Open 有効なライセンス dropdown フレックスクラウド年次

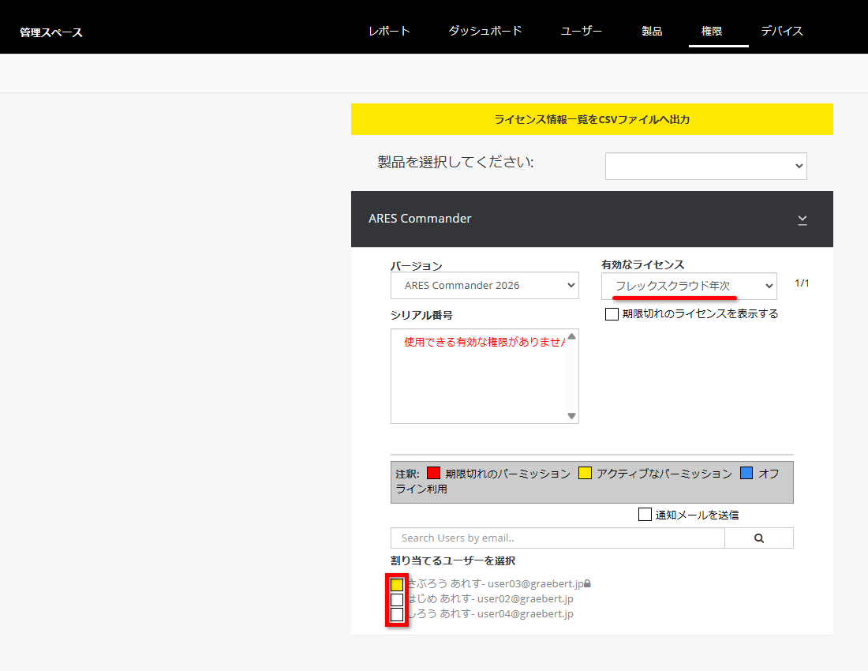tap(688, 286)
